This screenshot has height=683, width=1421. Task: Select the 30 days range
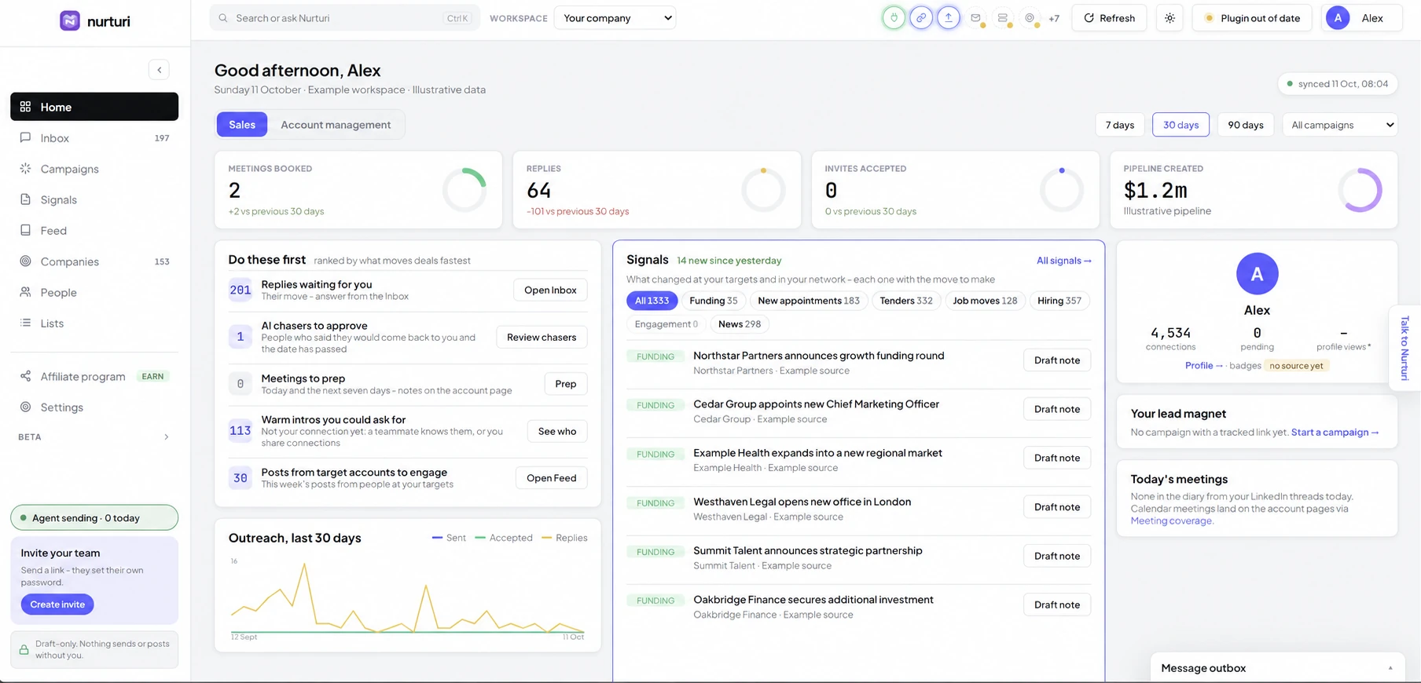(1180, 125)
